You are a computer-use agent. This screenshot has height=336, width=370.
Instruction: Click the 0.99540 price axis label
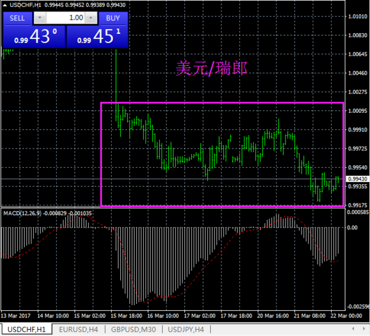pos(358,168)
